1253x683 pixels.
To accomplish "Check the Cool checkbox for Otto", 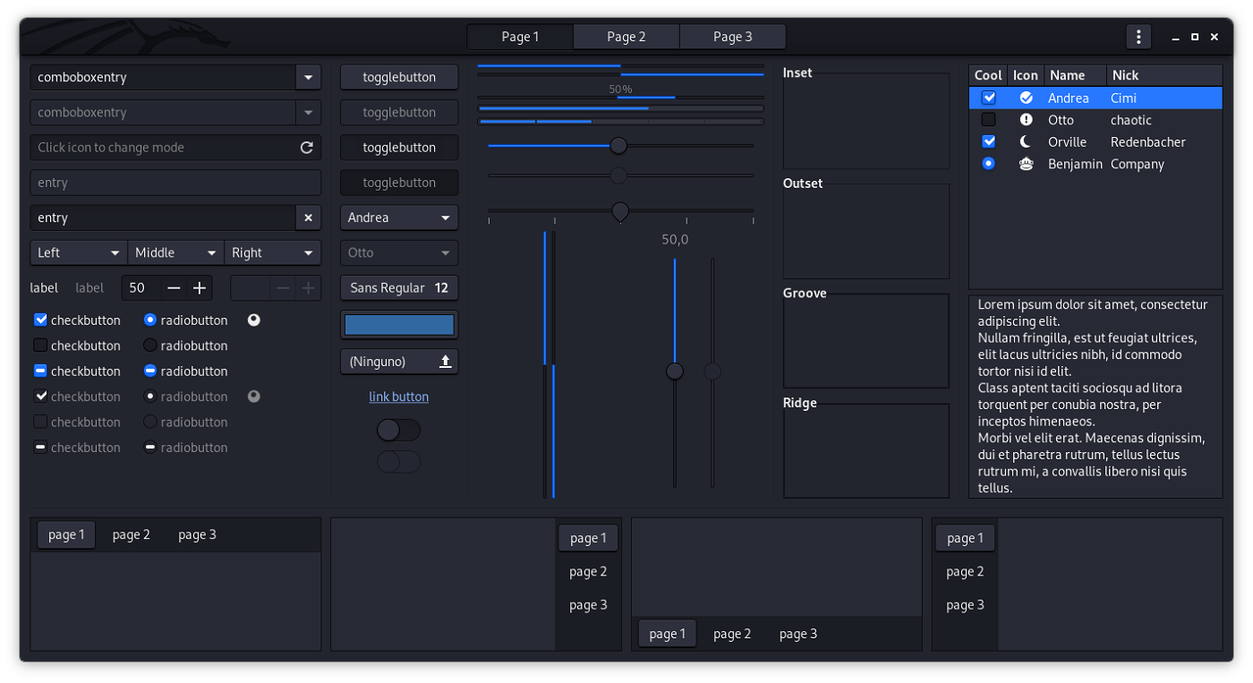I will [988, 120].
